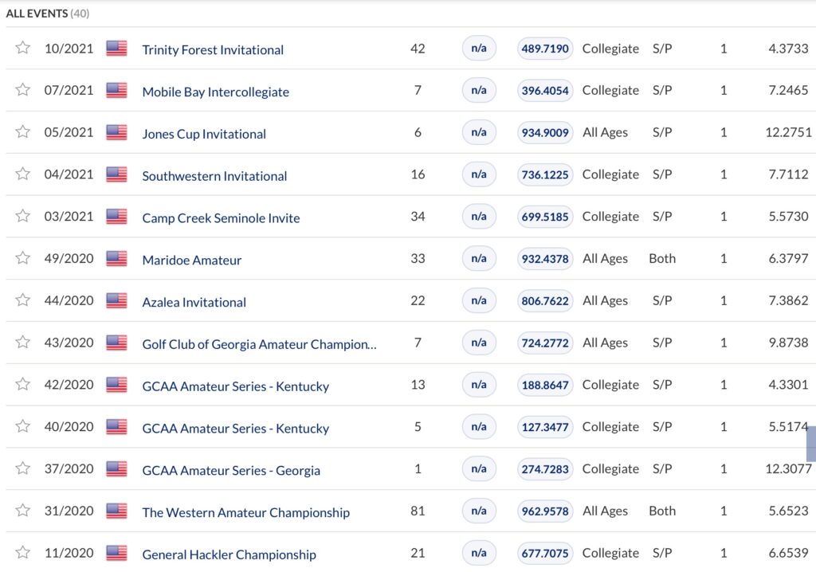The width and height of the screenshot is (816, 572).
Task: Click the All Events heading
Action: click(x=47, y=14)
